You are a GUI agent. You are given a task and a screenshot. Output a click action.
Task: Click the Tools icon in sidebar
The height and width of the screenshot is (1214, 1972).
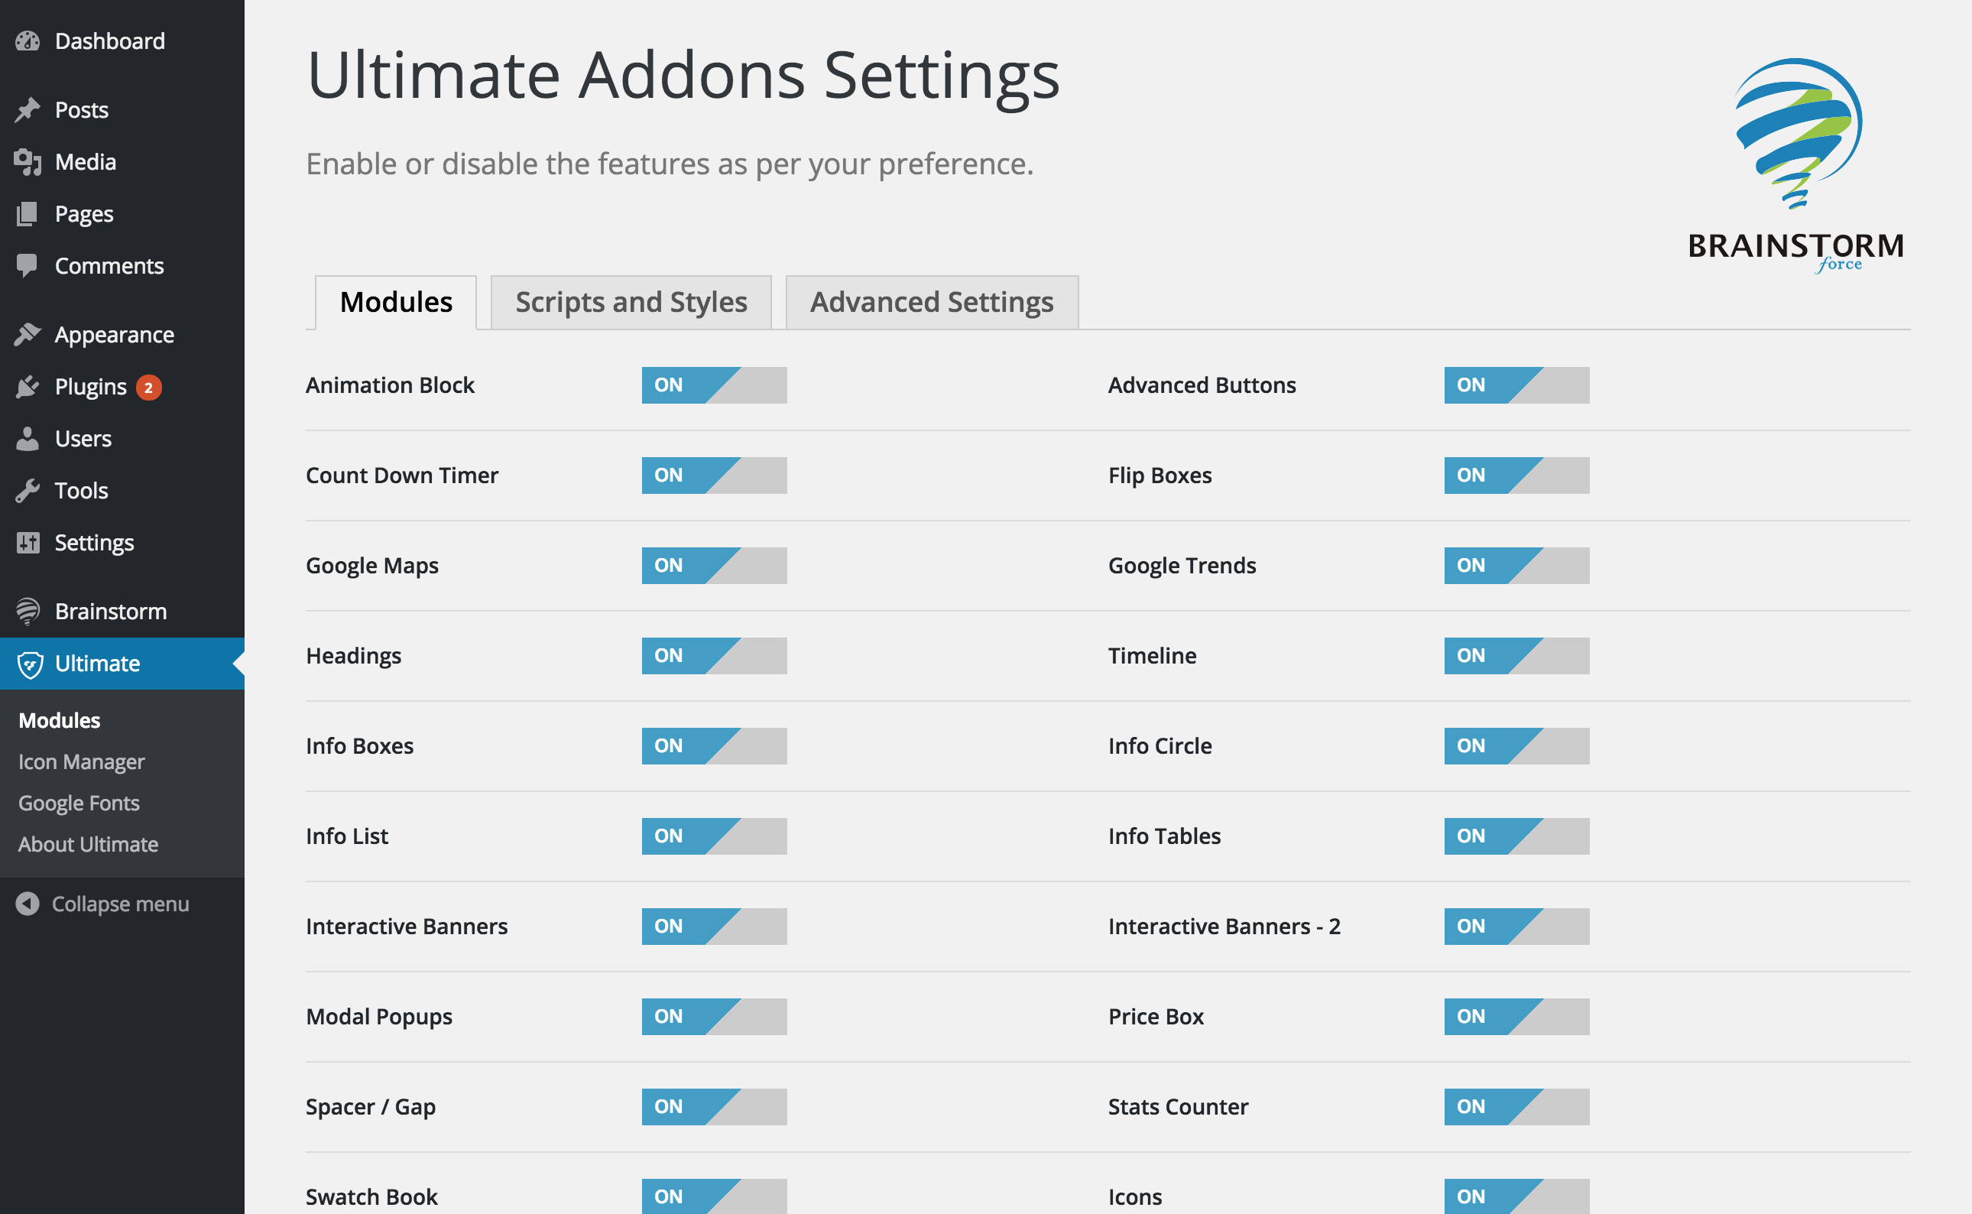27,489
